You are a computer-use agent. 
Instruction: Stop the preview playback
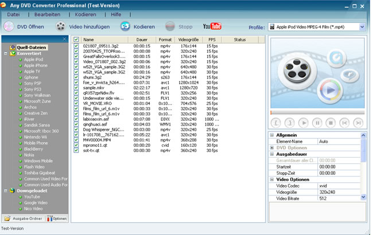click(331, 123)
